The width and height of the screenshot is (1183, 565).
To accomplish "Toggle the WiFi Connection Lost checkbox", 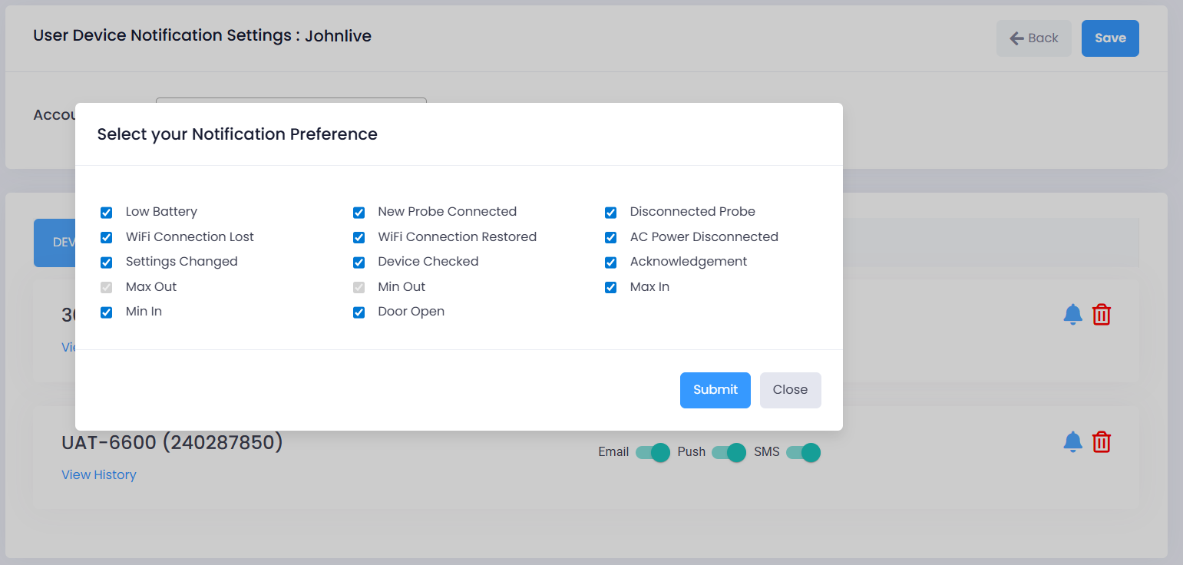I will (107, 237).
